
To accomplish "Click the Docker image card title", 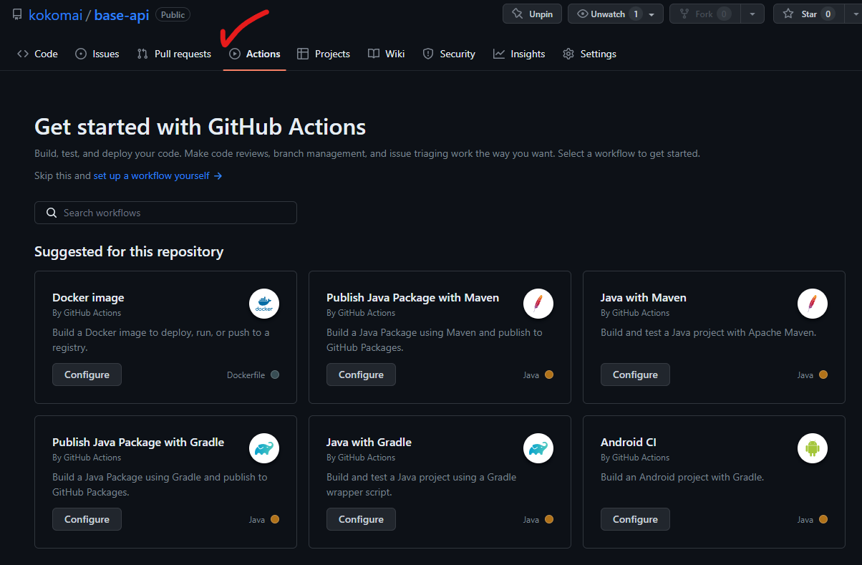I will 88,298.
